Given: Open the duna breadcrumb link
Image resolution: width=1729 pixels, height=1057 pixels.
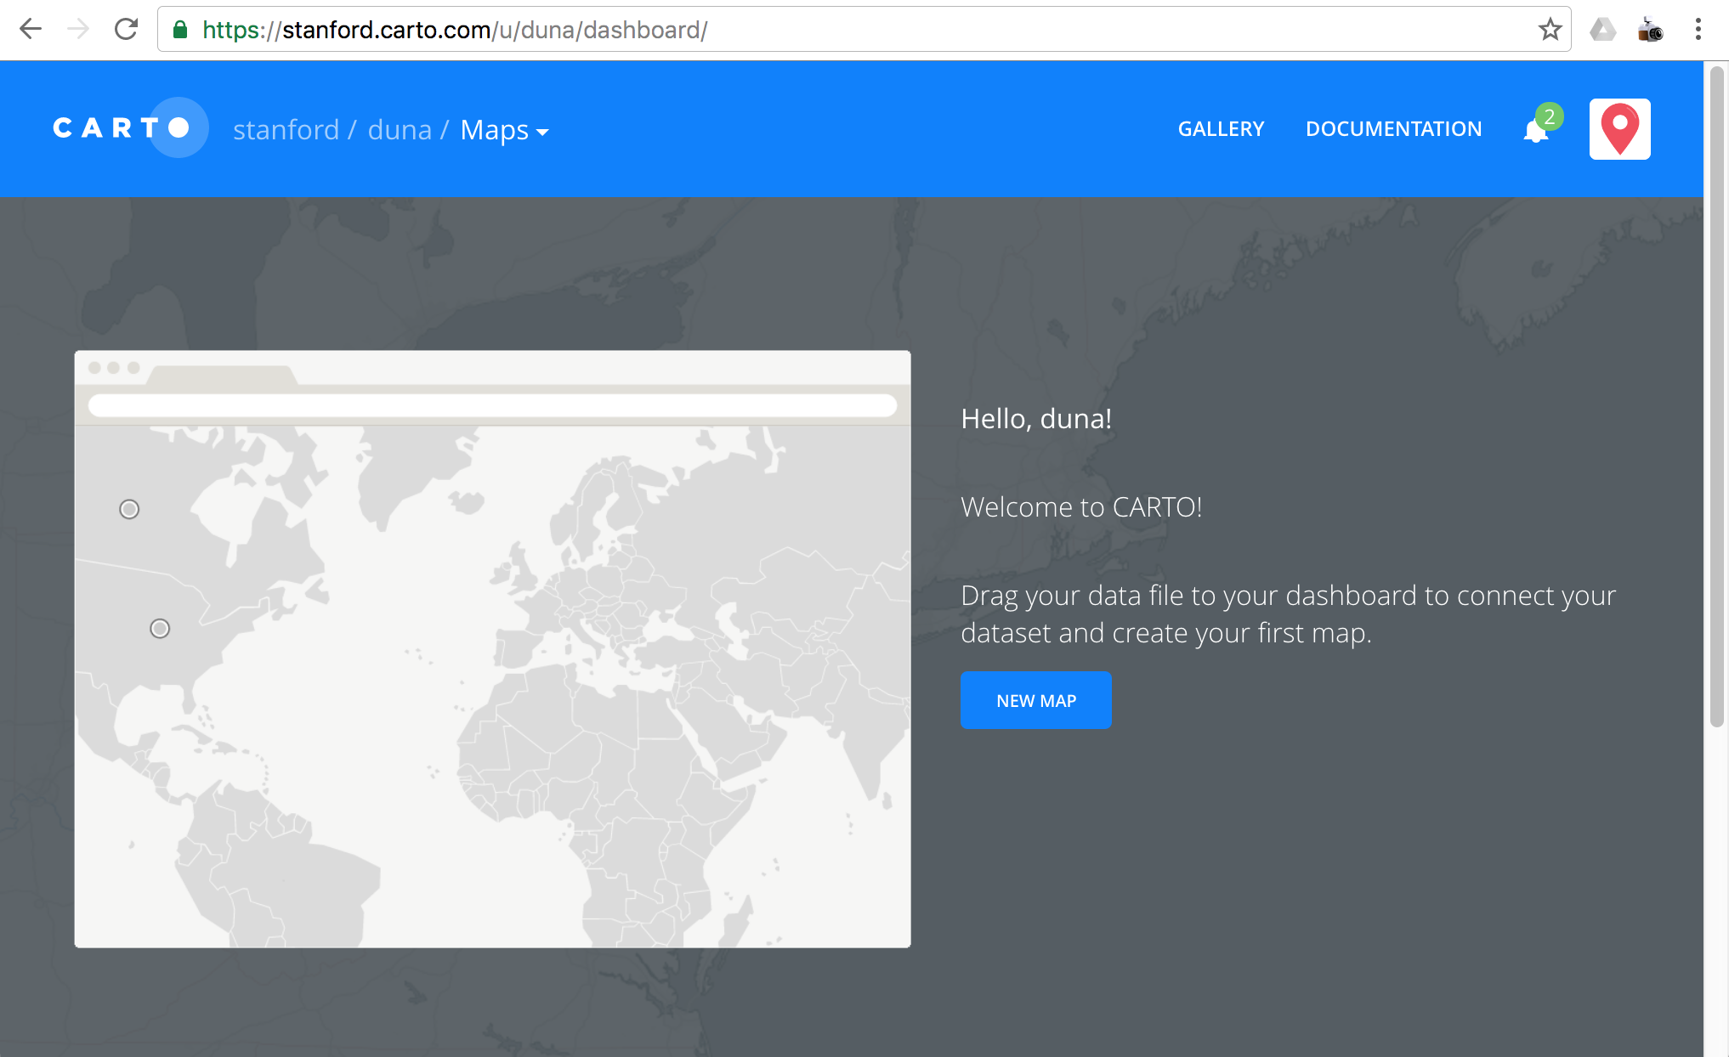Looking at the screenshot, I should [400, 130].
